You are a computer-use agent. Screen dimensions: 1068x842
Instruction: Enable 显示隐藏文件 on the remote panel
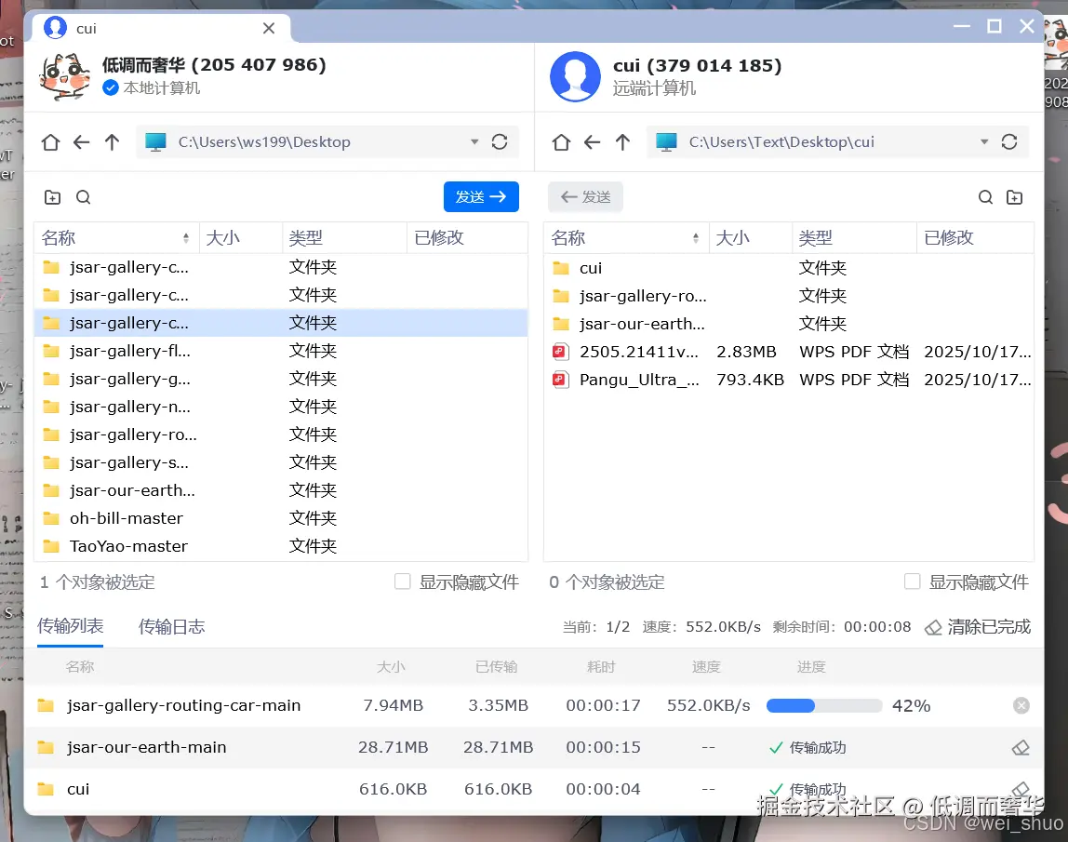913,581
